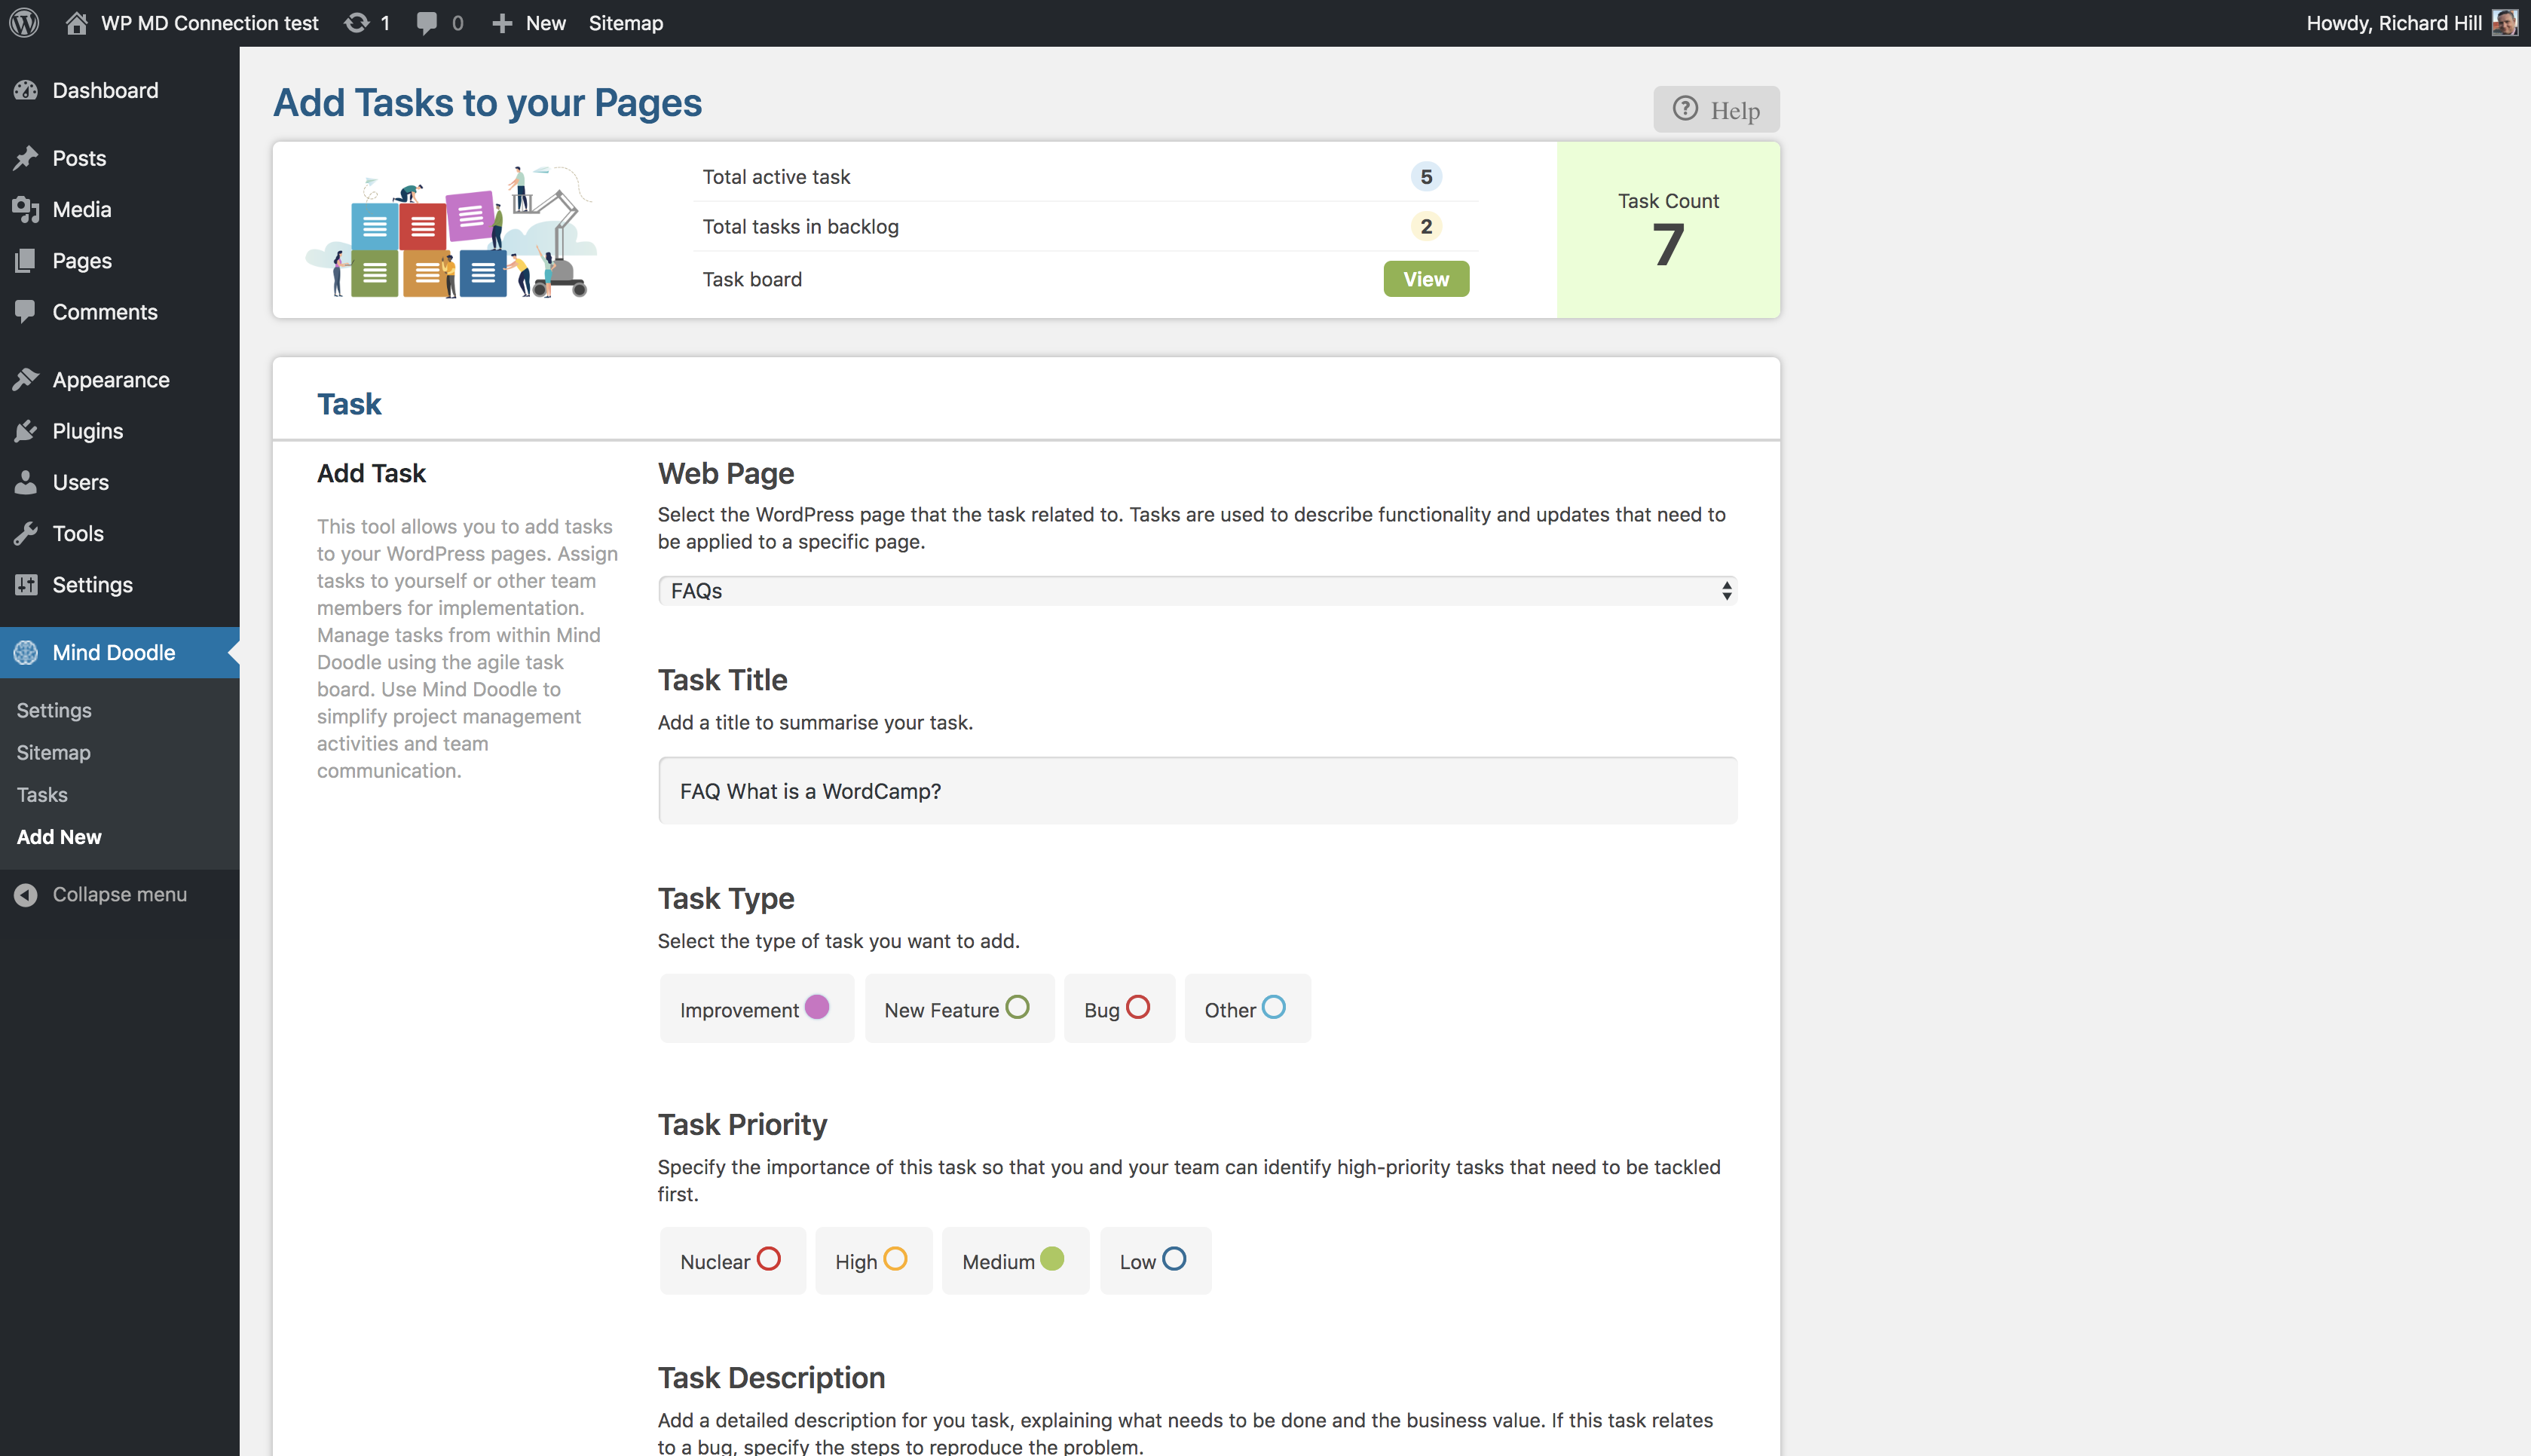Set the task priority to Nuclear
This screenshot has height=1456, width=2531.
pos(768,1259)
